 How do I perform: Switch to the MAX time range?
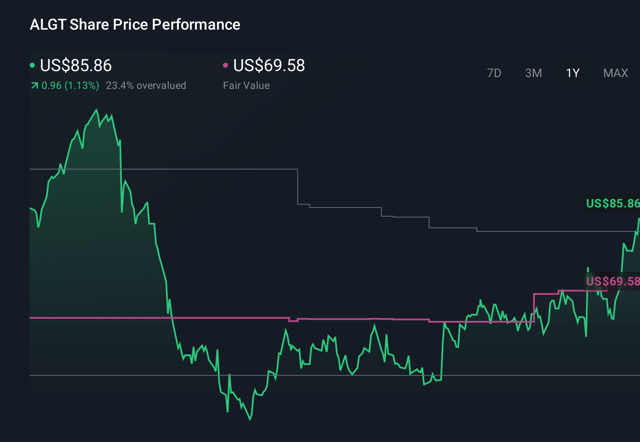pos(615,73)
